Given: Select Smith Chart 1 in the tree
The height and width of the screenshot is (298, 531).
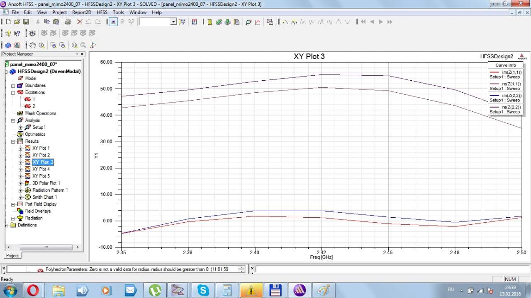Looking at the screenshot, I should [x=45, y=197].
